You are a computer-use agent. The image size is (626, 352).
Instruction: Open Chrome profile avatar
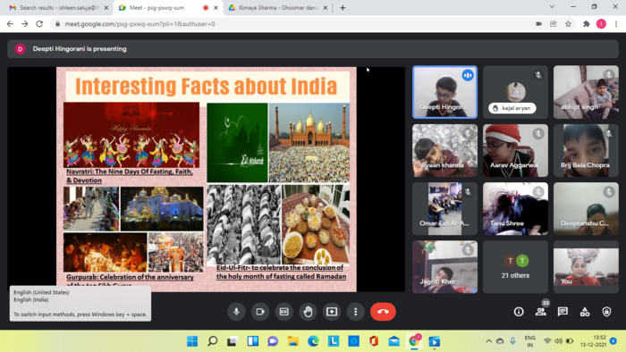coord(601,24)
